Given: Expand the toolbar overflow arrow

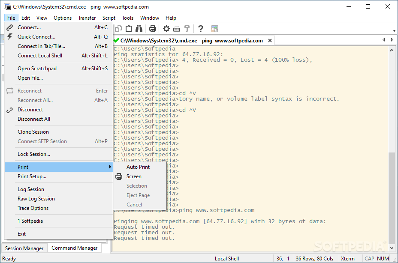Looking at the screenshot, I should point(394,31).
